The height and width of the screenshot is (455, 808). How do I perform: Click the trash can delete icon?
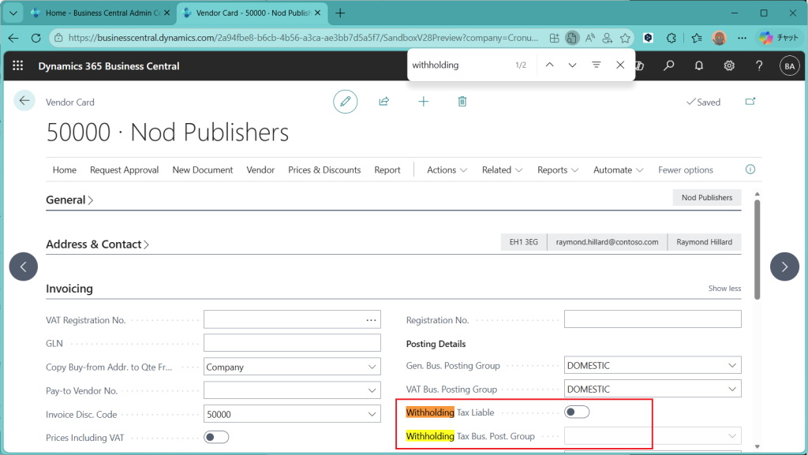coord(462,102)
